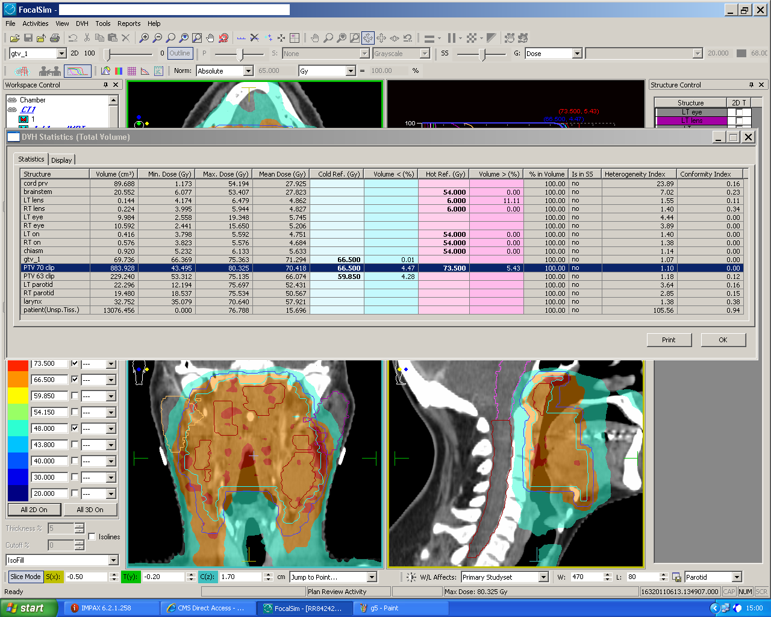Click the SS transparency slider handle

[482, 55]
